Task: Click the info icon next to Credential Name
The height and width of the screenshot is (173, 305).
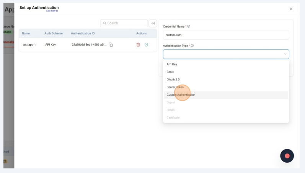Action: pos(189,26)
